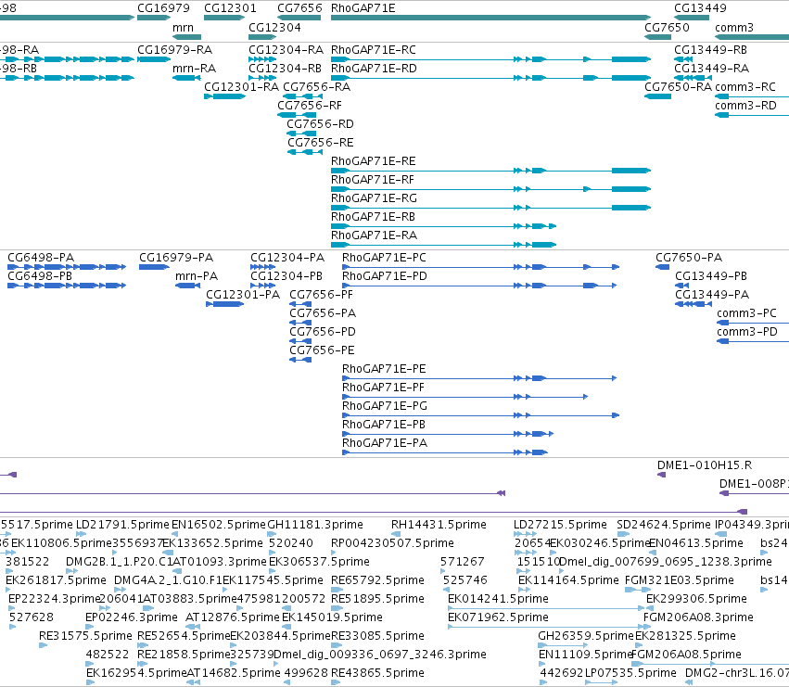The image size is (789, 687).
Task: Click the mrn-RA transcript label
Action: coord(194,69)
